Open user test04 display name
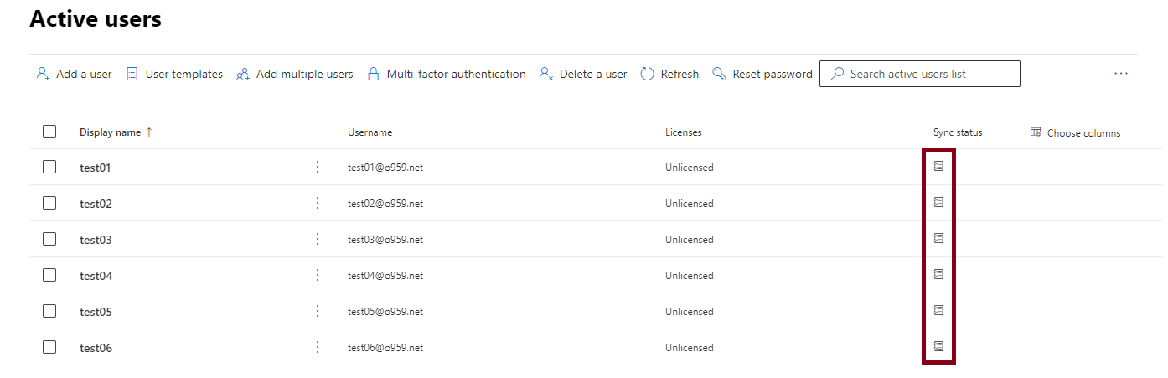 click(x=96, y=276)
